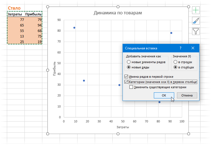Select cell with value 94

pyautogui.click(x=33, y=25)
